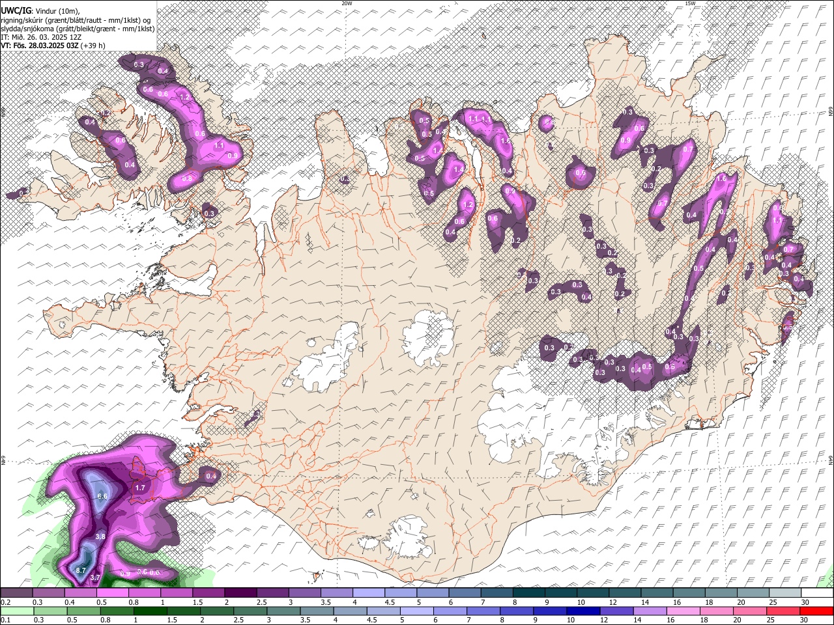Select the grey-teal 3–3.5 swatch, lower scale
The height and width of the screenshot is (625, 834).
[283, 611]
